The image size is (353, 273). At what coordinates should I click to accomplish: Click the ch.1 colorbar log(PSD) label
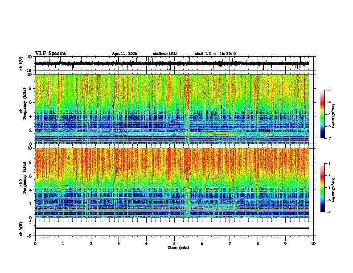334,116
